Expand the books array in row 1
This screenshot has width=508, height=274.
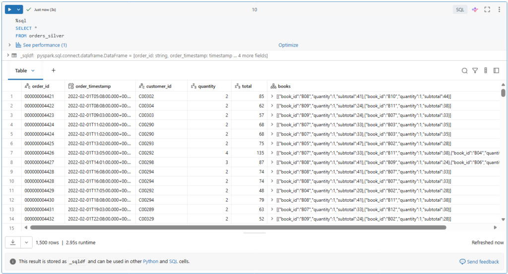[x=272, y=96]
